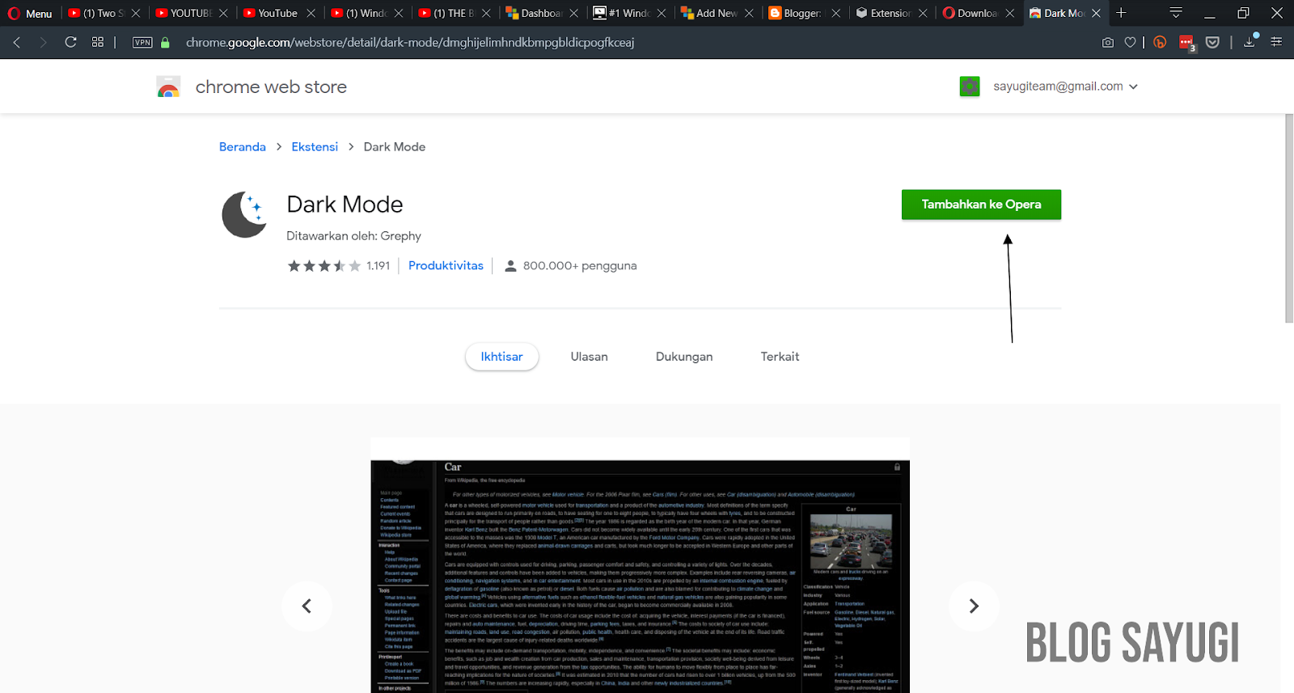Restore down the Opera browser window
The height and width of the screenshot is (693, 1294).
(1243, 13)
